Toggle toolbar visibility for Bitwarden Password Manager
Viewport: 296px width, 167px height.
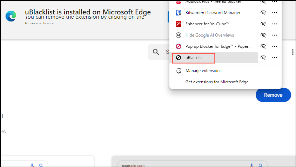click(x=263, y=13)
